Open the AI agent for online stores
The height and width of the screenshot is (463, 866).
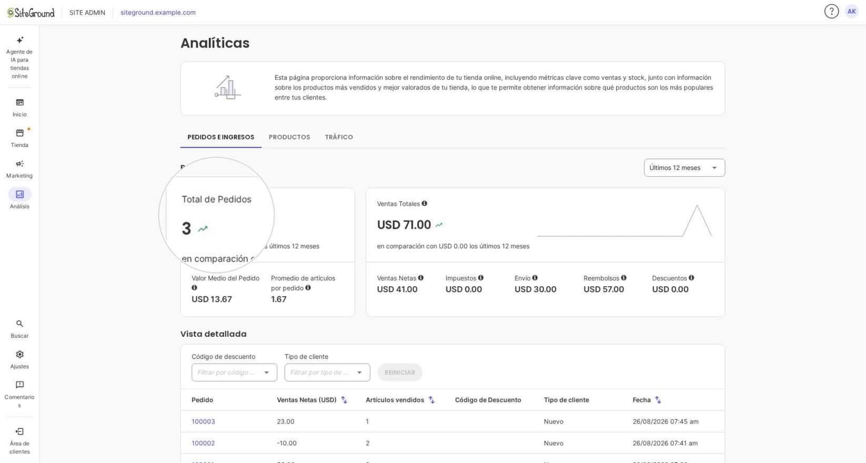coord(19,57)
